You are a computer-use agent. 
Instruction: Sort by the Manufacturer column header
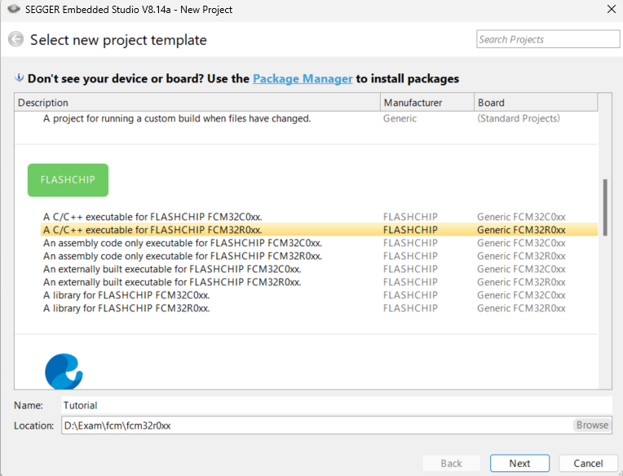click(427, 103)
